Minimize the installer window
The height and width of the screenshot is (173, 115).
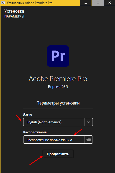pos(86,3)
